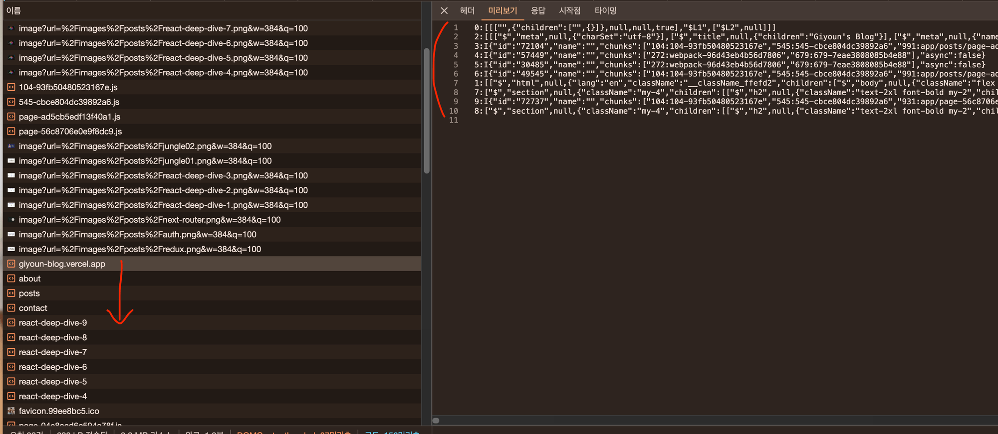Open the 545-cbce804dc39892a6.js request
This screenshot has height=434, width=998.
coord(69,102)
